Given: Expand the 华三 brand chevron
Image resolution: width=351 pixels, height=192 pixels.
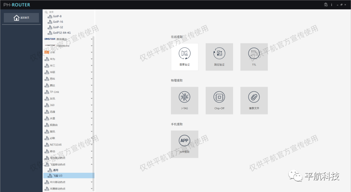Looking at the screenshot, I should pos(92,65).
